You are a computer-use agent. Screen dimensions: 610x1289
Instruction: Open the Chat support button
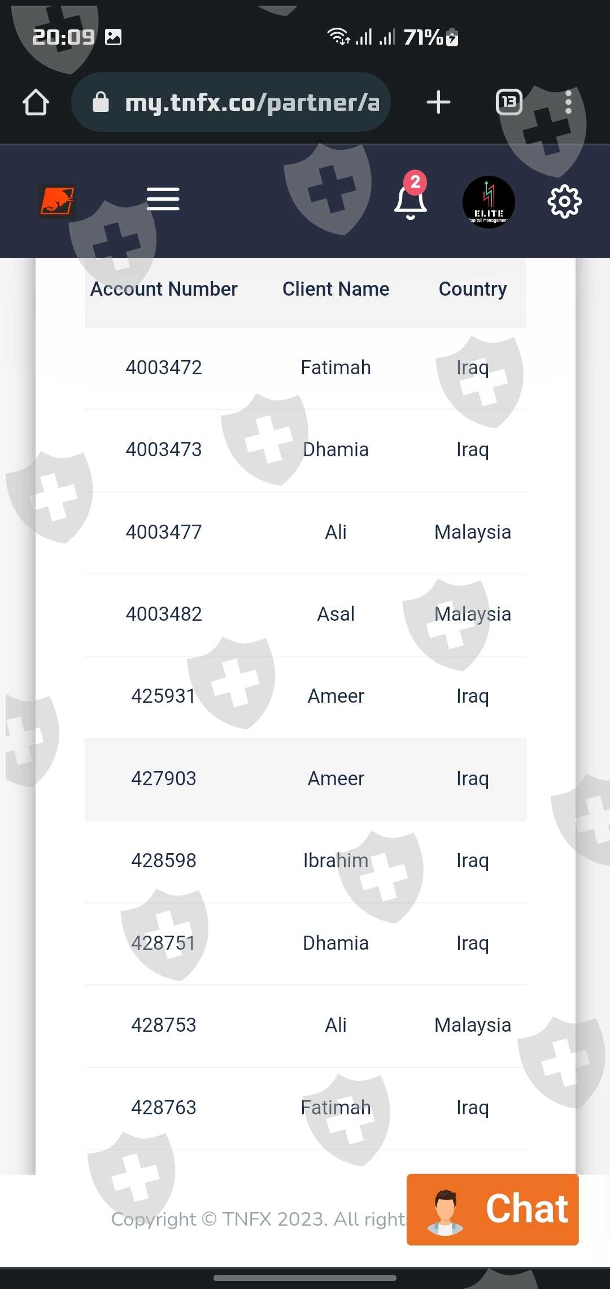[493, 1209]
